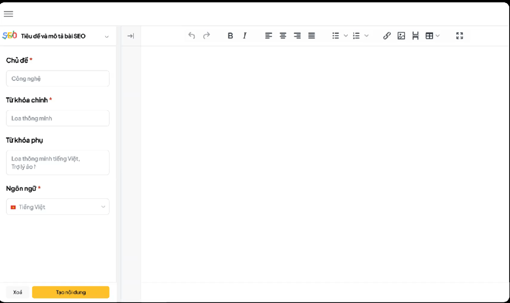Image resolution: width=510 pixels, height=303 pixels.
Task: Click the Từ khóa phụ text area
Action: tap(58, 162)
